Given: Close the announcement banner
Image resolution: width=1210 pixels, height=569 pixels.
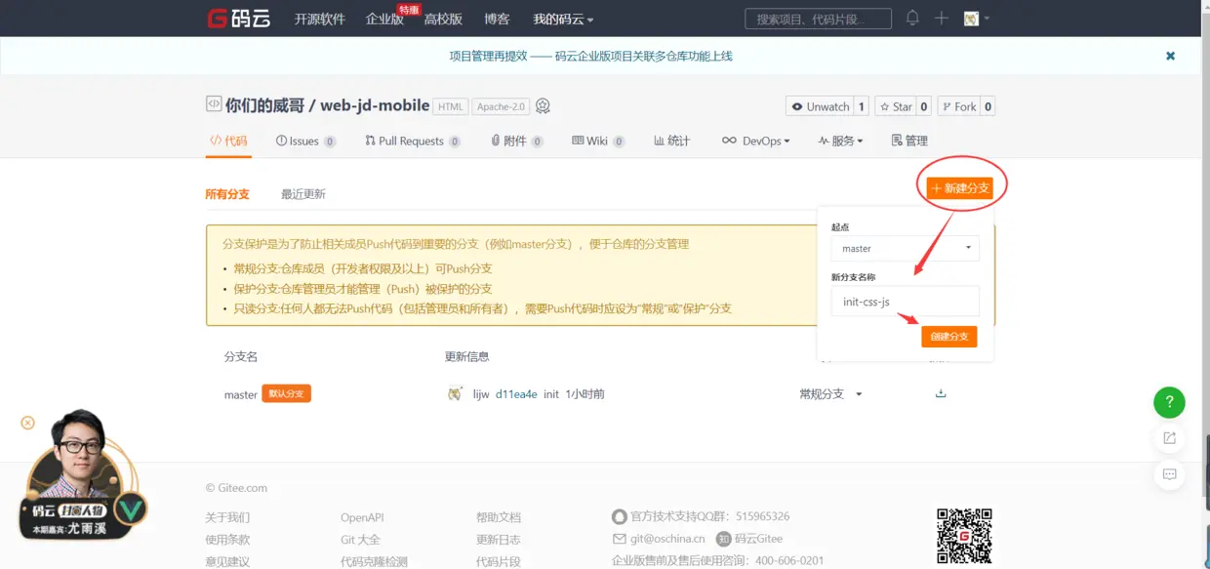Looking at the screenshot, I should tap(1170, 56).
